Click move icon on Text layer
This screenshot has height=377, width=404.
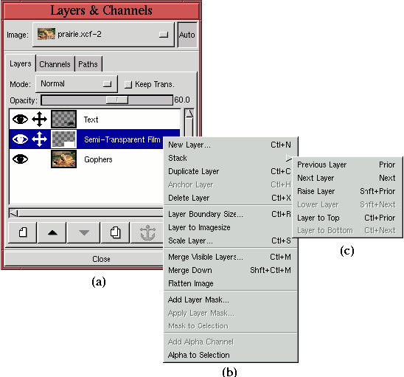point(39,119)
